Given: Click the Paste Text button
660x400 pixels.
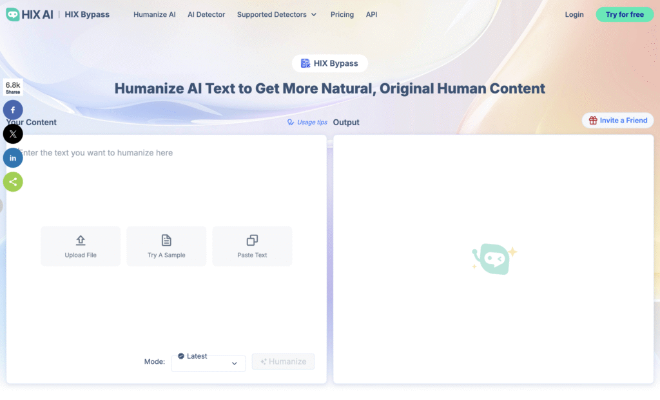Looking at the screenshot, I should [252, 246].
